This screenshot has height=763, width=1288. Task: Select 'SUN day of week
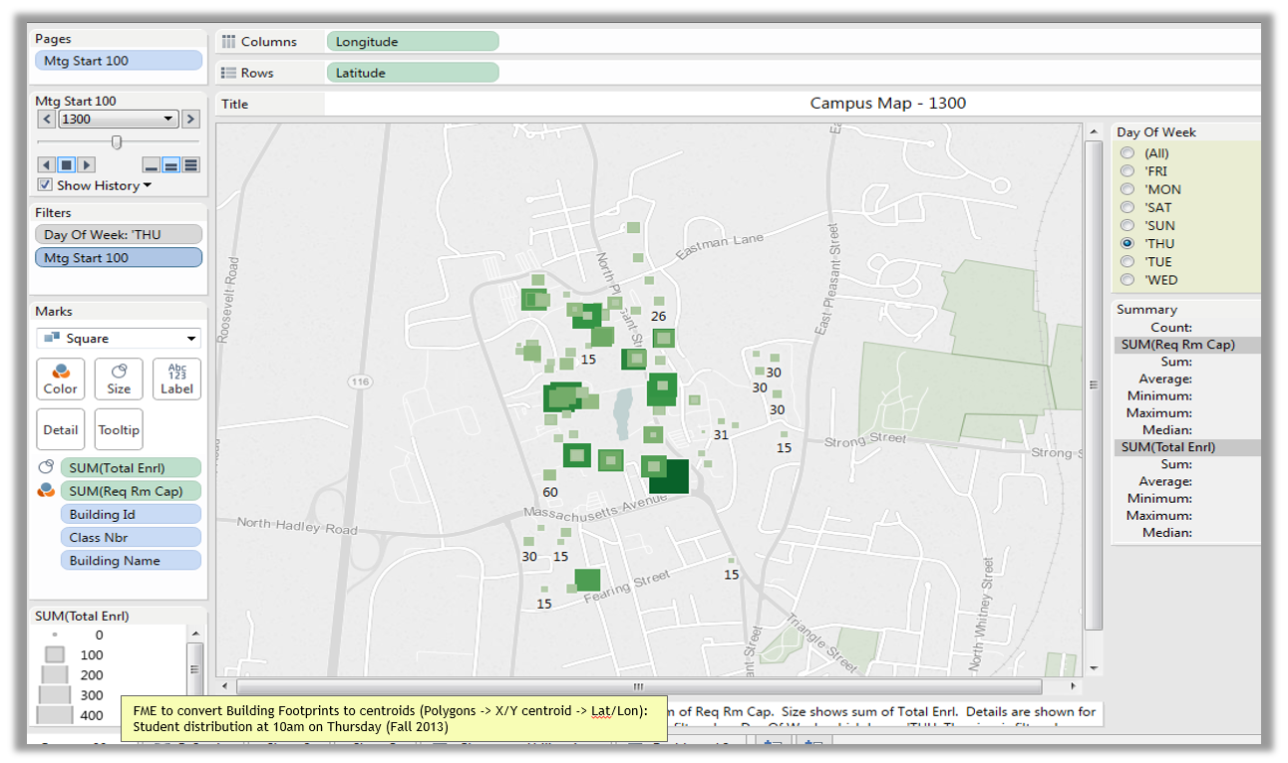(x=1127, y=225)
